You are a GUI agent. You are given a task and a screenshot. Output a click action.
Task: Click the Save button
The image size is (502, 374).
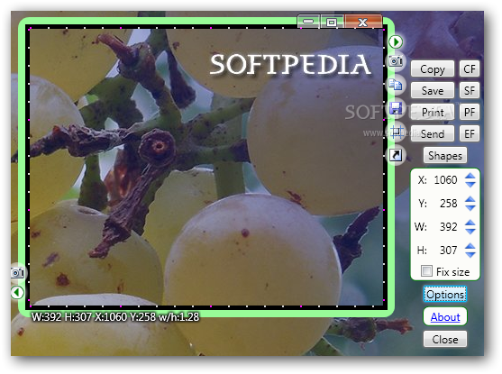pos(433,90)
